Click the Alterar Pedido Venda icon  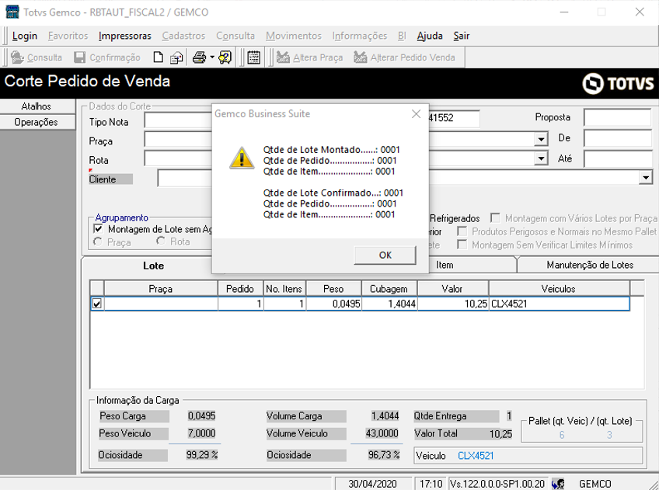[x=360, y=57]
